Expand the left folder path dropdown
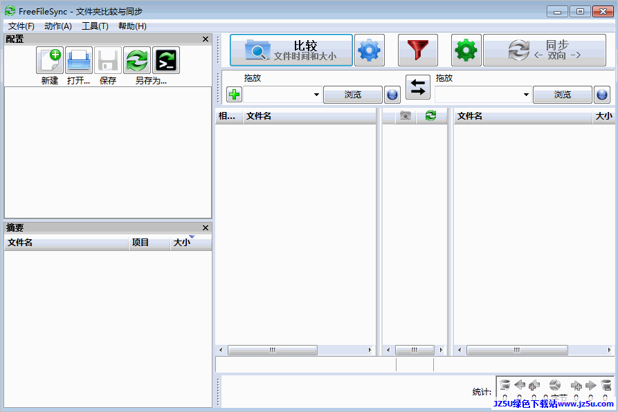This screenshot has height=412, width=618. (316, 95)
